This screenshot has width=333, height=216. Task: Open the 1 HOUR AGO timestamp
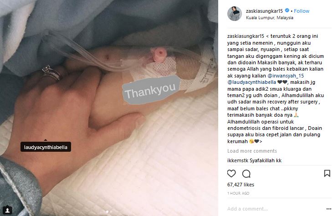pyautogui.click(x=238, y=193)
